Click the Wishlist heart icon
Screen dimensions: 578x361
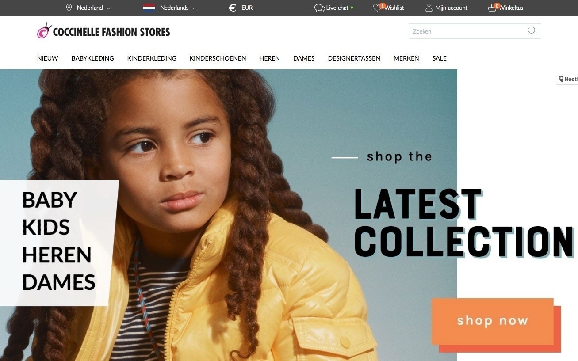377,8
